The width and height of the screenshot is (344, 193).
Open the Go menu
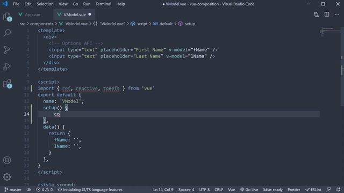(75, 4)
